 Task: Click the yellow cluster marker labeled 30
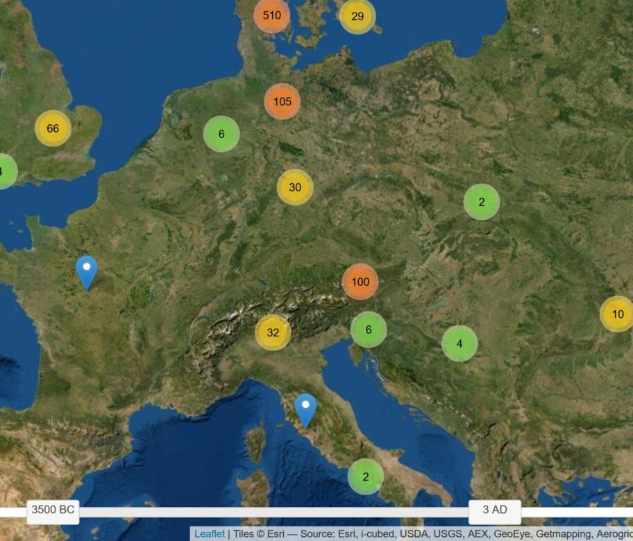(295, 187)
